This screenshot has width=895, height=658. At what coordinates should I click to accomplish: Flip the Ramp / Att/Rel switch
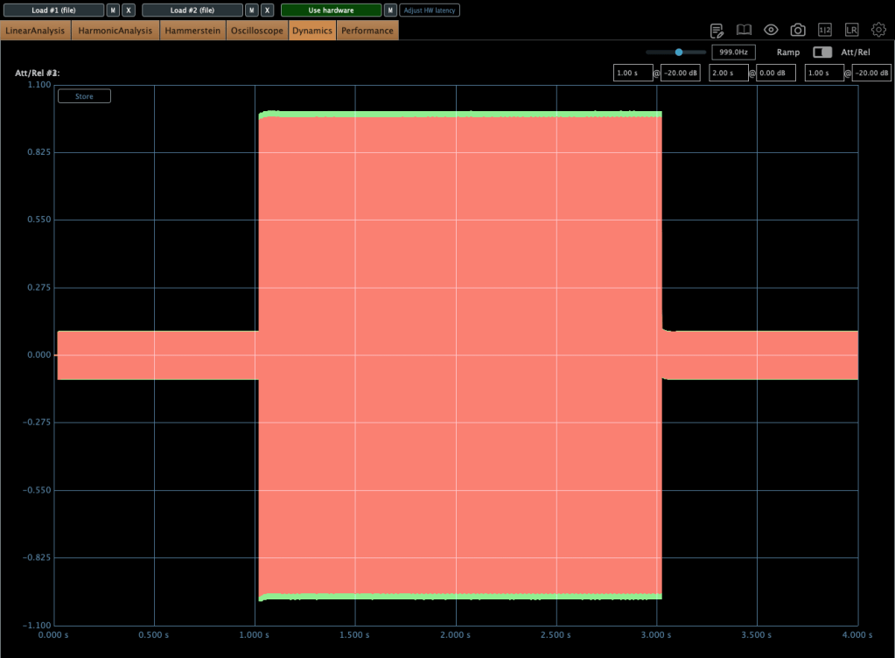(822, 52)
